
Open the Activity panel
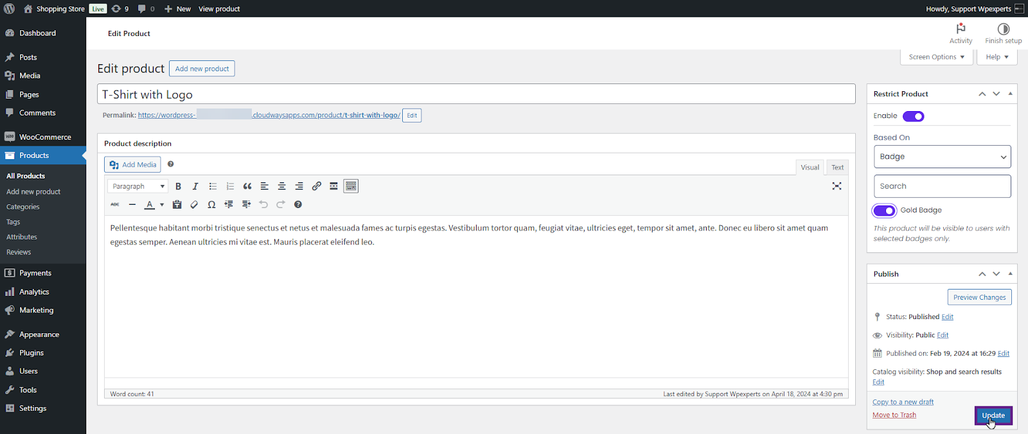pyautogui.click(x=961, y=33)
